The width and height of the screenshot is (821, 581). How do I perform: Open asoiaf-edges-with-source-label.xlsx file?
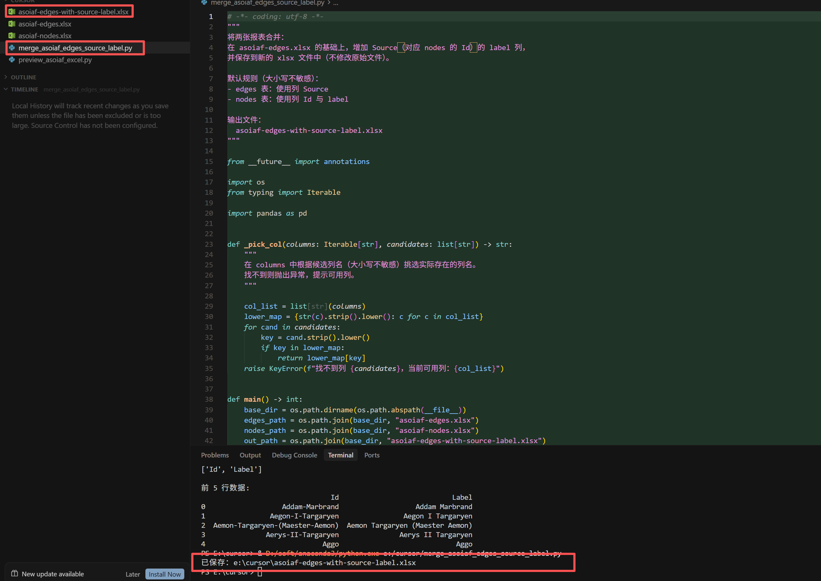[x=73, y=12]
